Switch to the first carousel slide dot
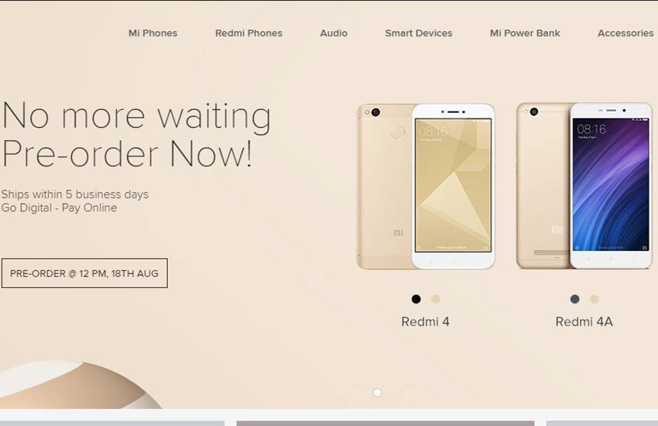This screenshot has height=426, width=658. pyautogui.click(x=361, y=393)
